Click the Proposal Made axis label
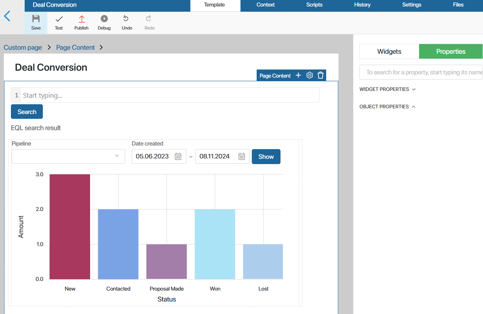This screenshot has width=483, height=314. (167, 289)
